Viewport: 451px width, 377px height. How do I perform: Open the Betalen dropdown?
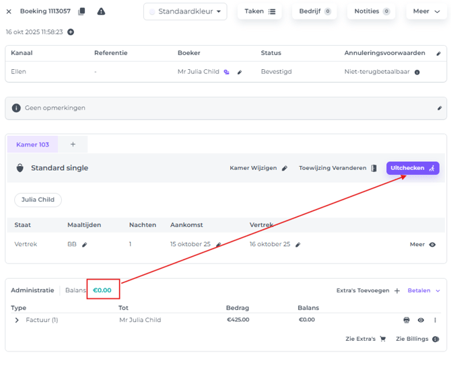point(424,290)
